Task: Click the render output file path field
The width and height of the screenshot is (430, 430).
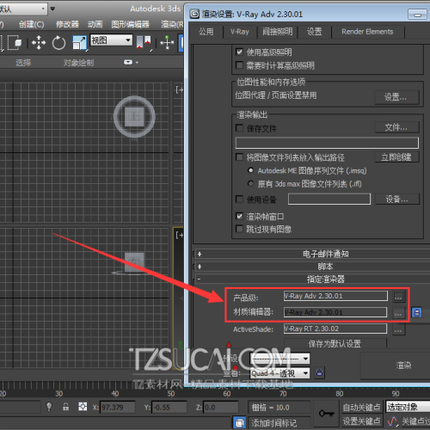Action: coord(327,143)
